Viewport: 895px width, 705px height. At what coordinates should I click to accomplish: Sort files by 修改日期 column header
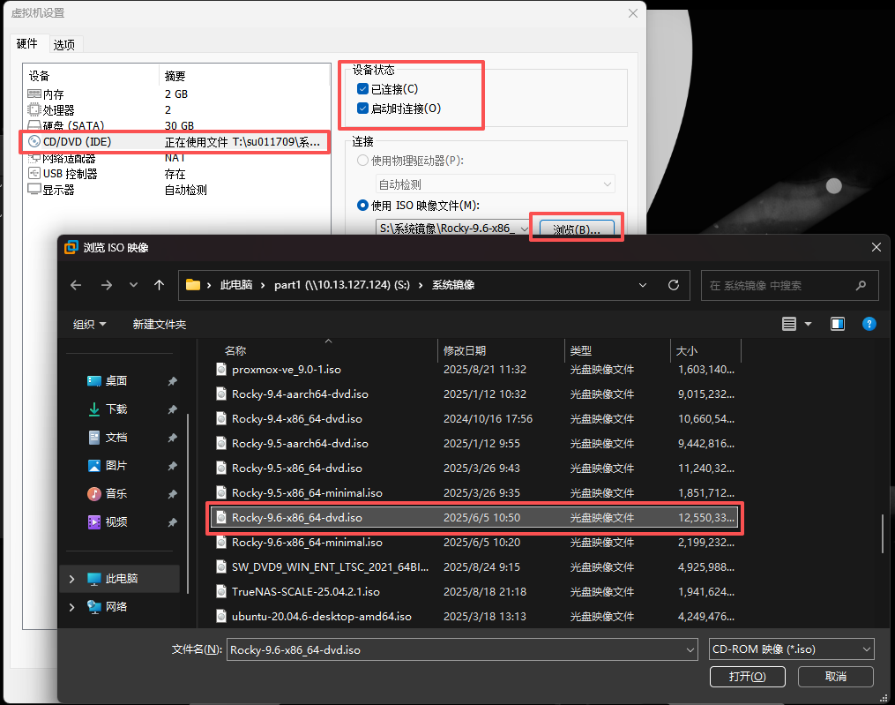click(x=465, y=350)
